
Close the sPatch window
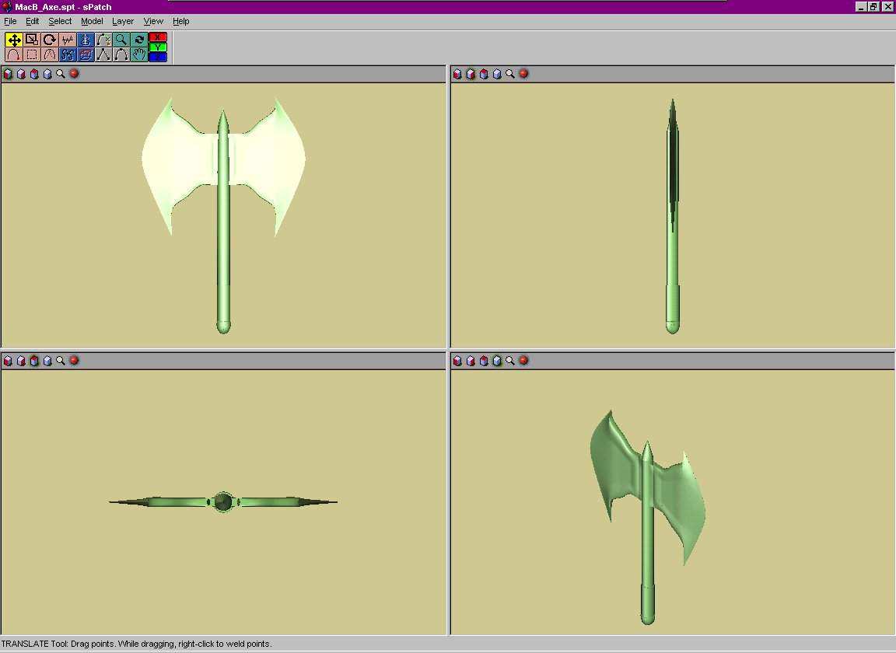point(887,7)
